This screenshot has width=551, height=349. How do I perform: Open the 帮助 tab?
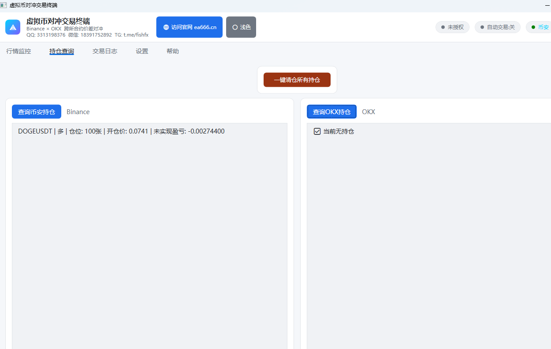[173, 51]
